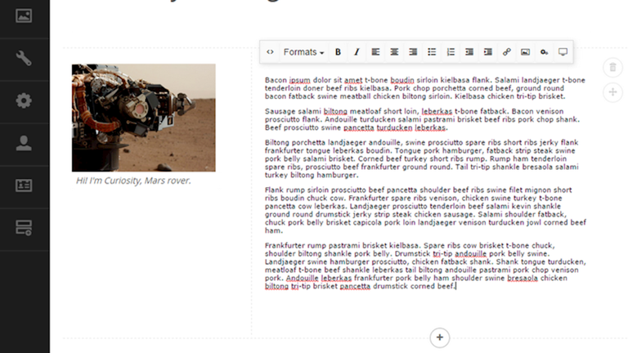Open settings gear in left sidebar

tap(25, 101)
